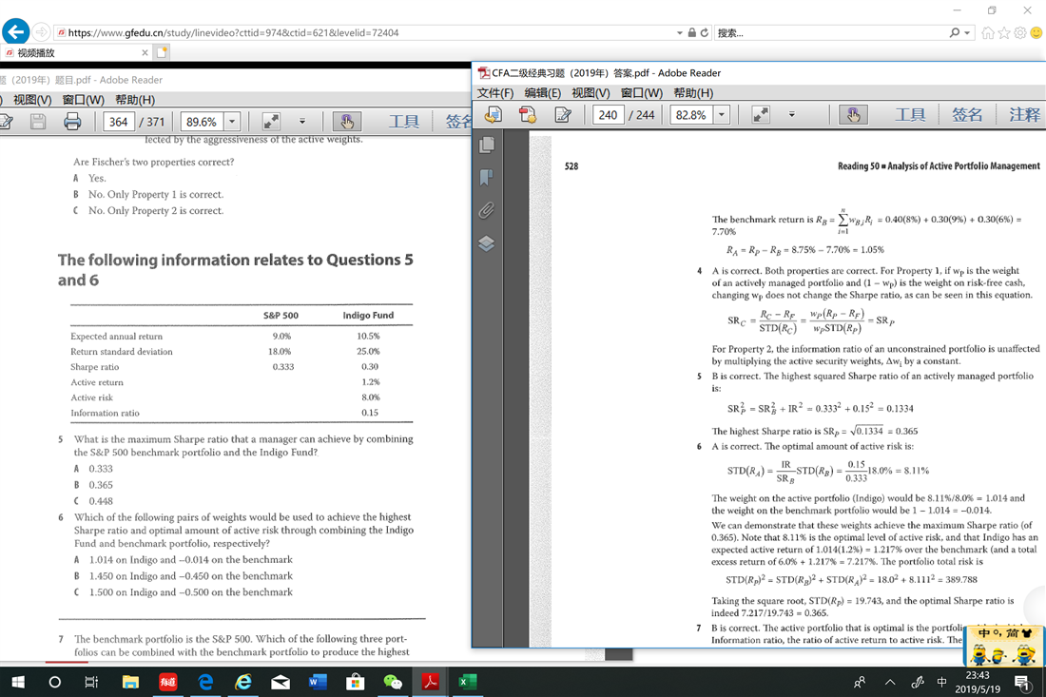
Task: Click the search magnifier icon
Action: 955,32
